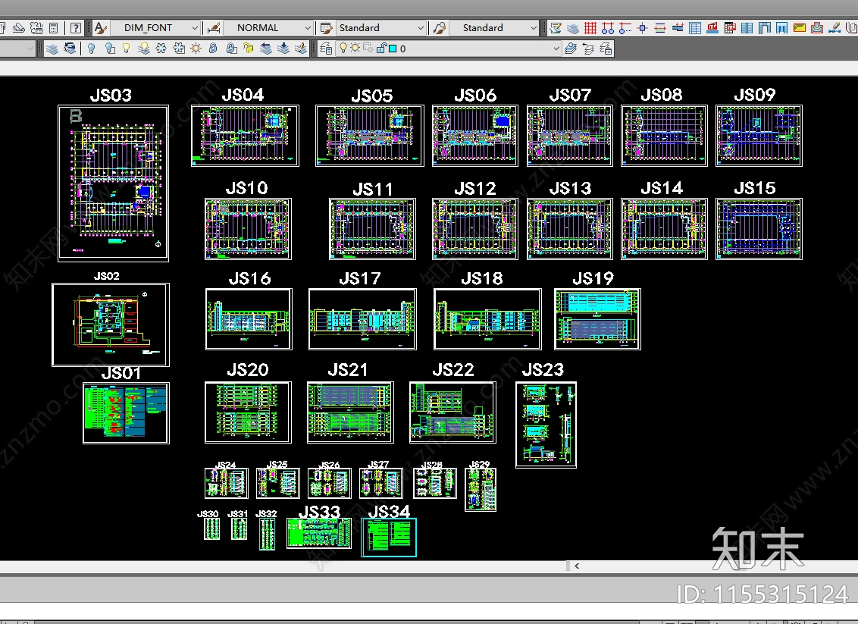Screen dimensions: 858x624
Task: Click the yellow open-padlock unlock icon
Action: tap(249, 49)
